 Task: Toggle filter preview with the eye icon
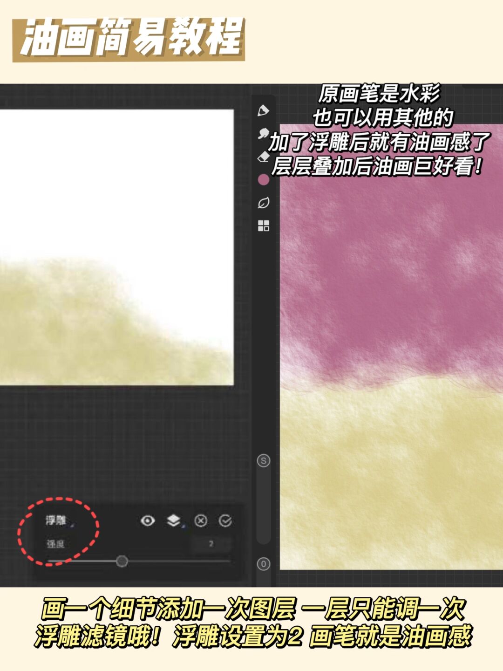tap(148, 520)
